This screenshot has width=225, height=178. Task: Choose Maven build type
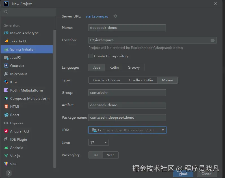click(x=167, y=80)
